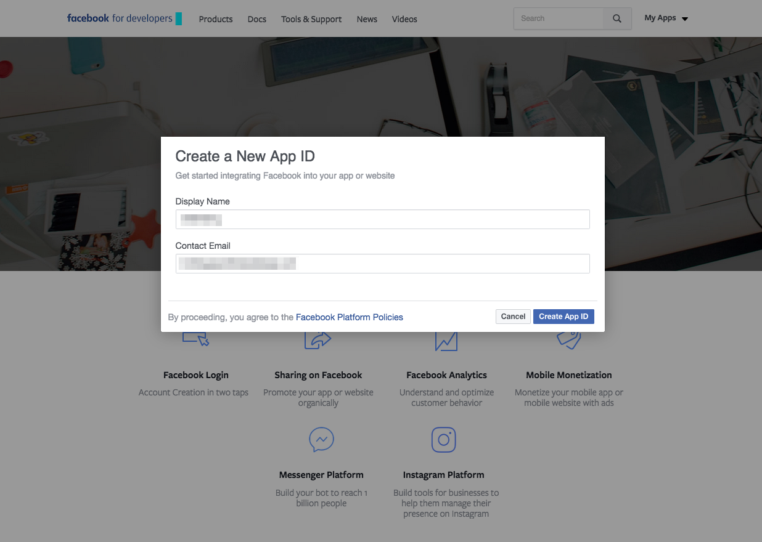Click 'Create a New App ID' title
This screenshot has height=542, width=762.
(245, 156)
